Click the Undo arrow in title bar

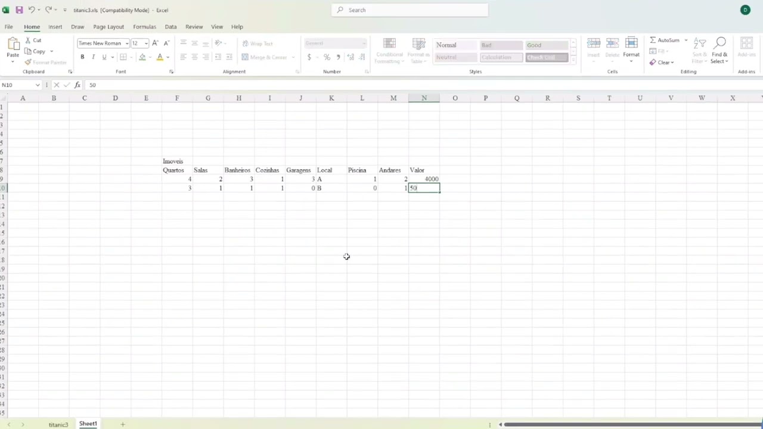31,10
